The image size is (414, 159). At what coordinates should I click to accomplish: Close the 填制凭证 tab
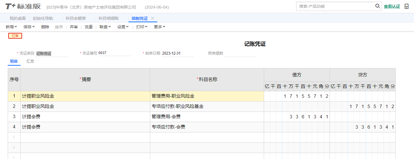[152, 18]
